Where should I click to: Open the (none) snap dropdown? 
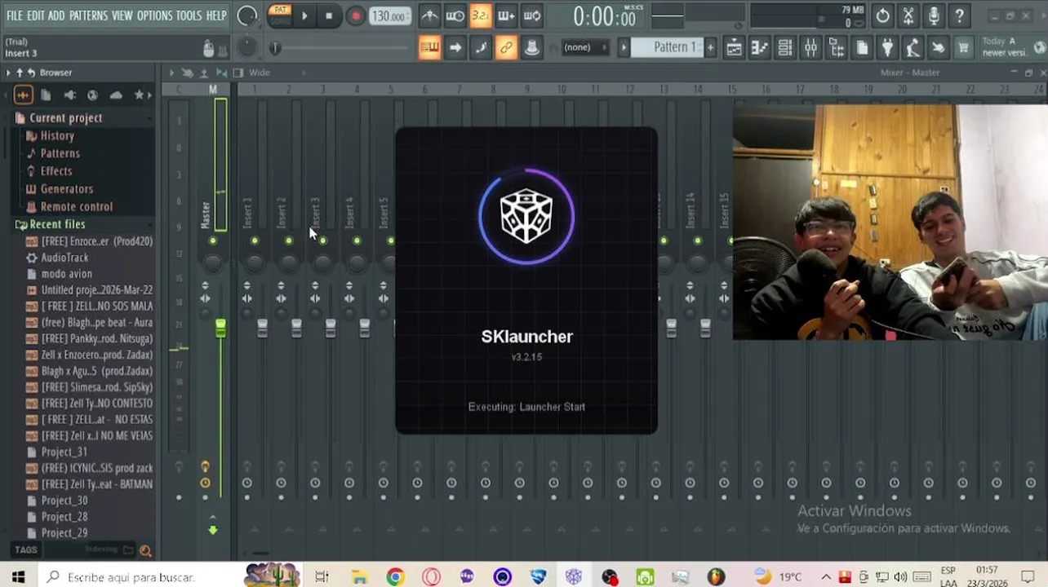584,47
